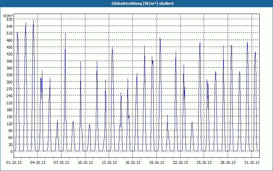
Task: Click the 330 y-axis value
Action: click(10, 75)
